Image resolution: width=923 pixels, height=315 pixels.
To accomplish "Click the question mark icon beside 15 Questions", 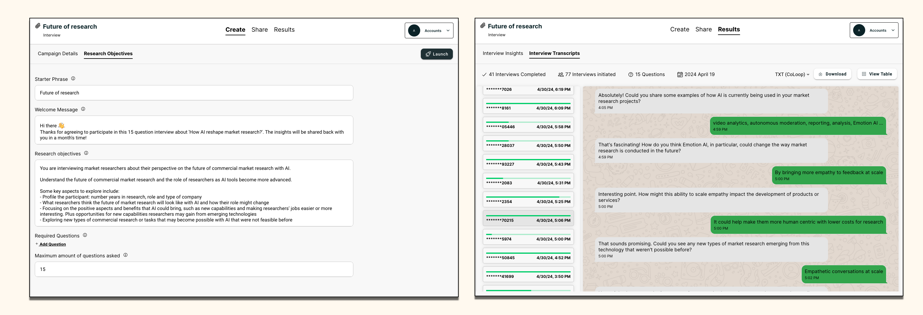I will [631, 75].
